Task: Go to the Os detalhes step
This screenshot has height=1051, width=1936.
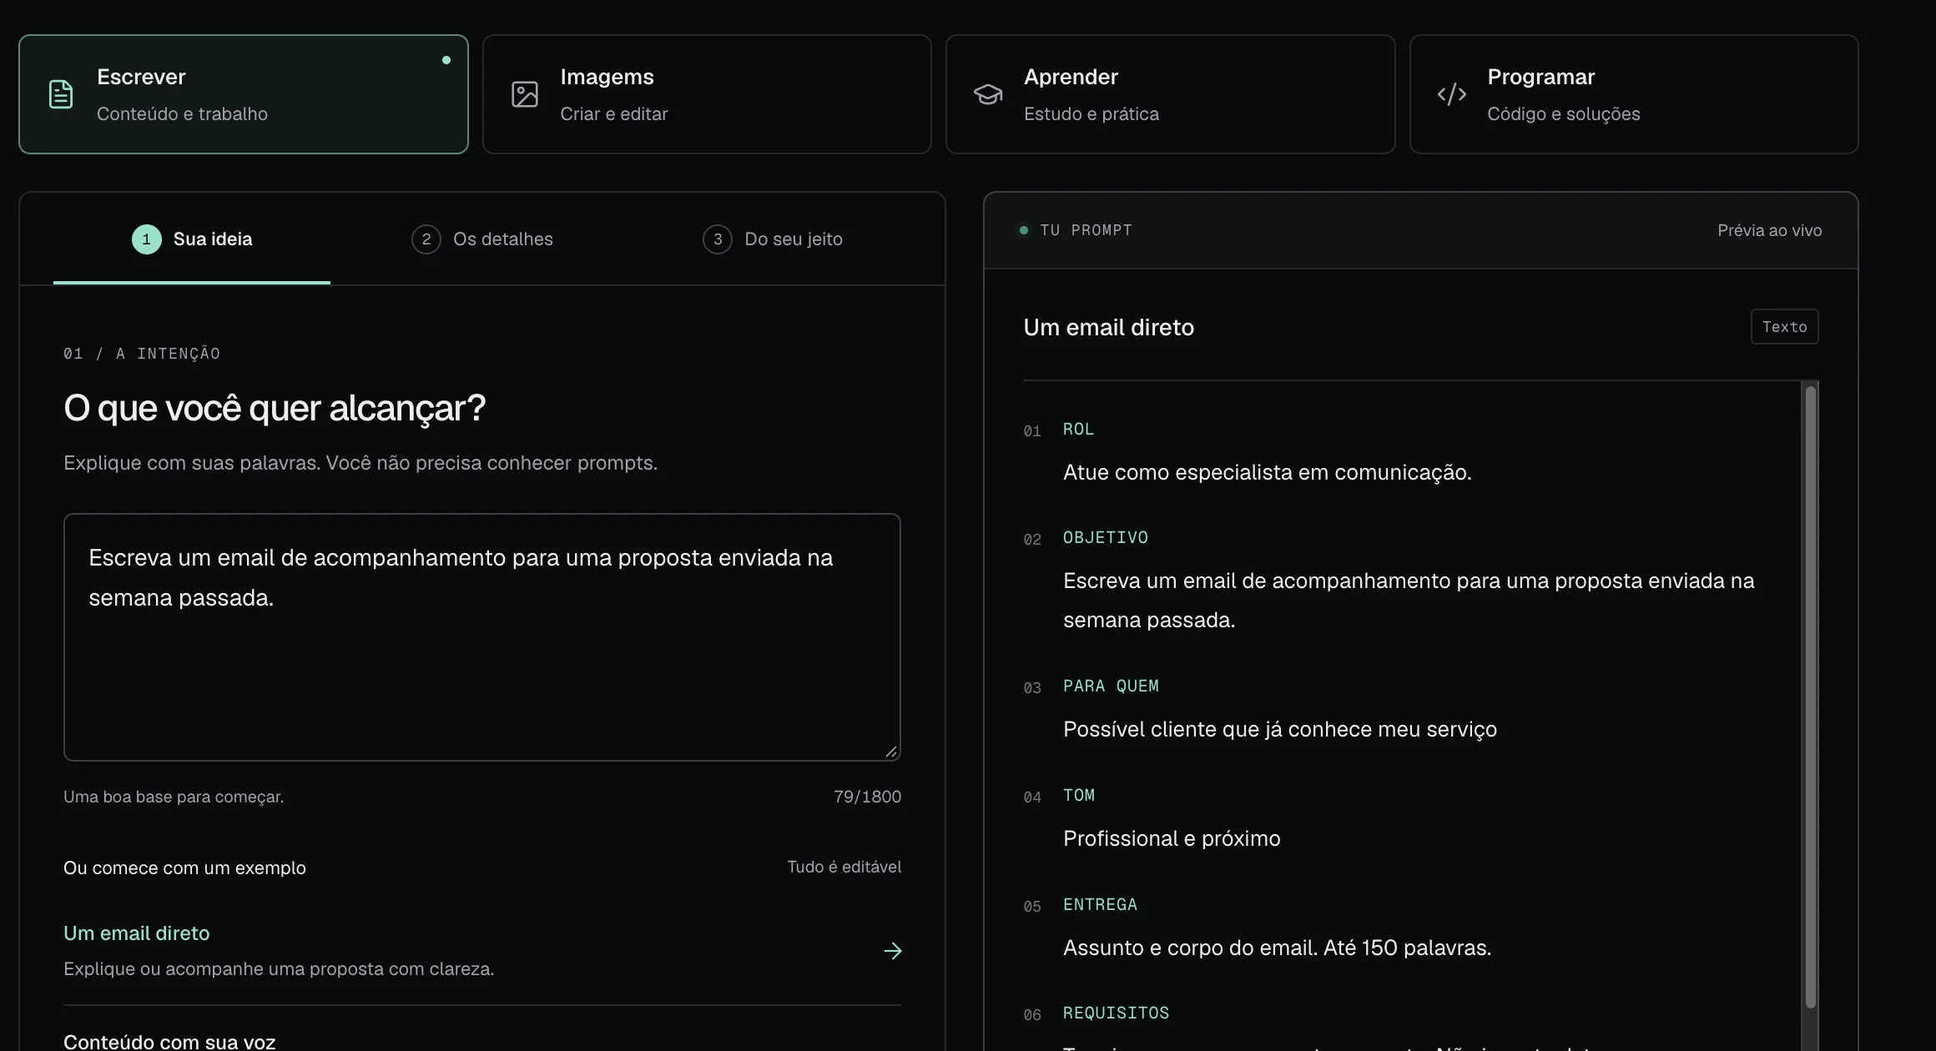Action: pos(482,239)
